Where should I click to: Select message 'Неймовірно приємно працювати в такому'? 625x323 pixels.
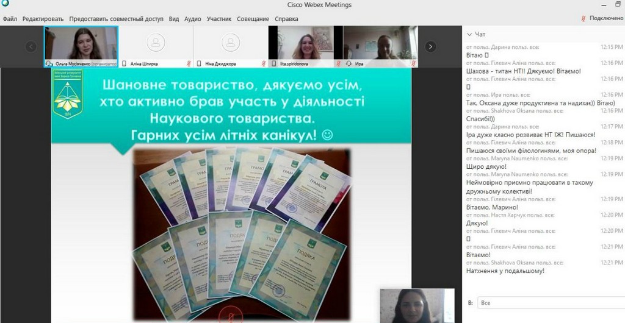(x=529, y=187)
